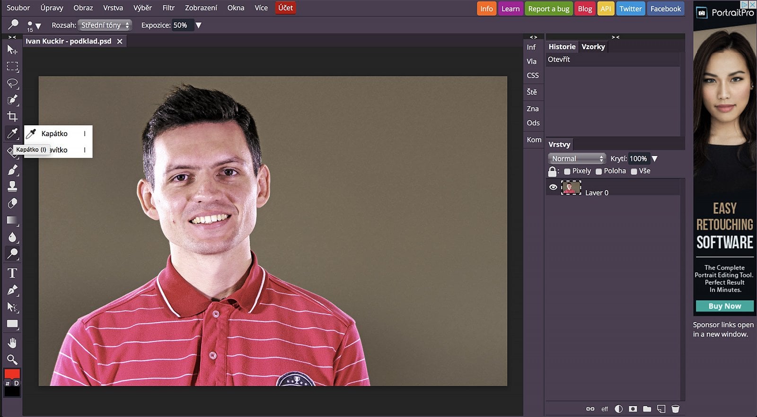
Task: Collapse the right panels with arrows
Action: pos(616,37)
